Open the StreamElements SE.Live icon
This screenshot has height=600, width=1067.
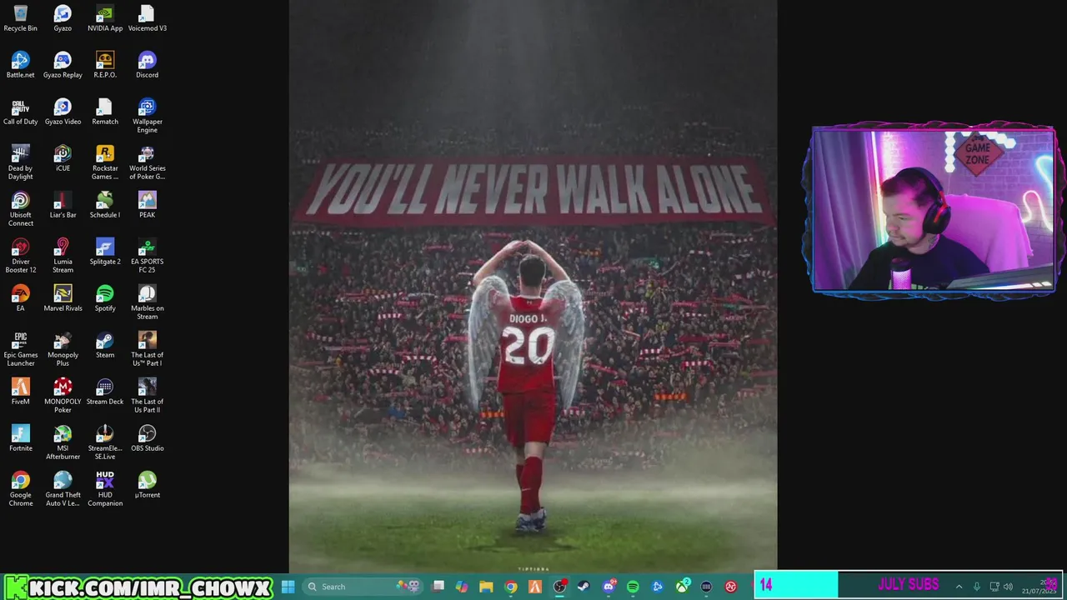[x=105, y=442]
